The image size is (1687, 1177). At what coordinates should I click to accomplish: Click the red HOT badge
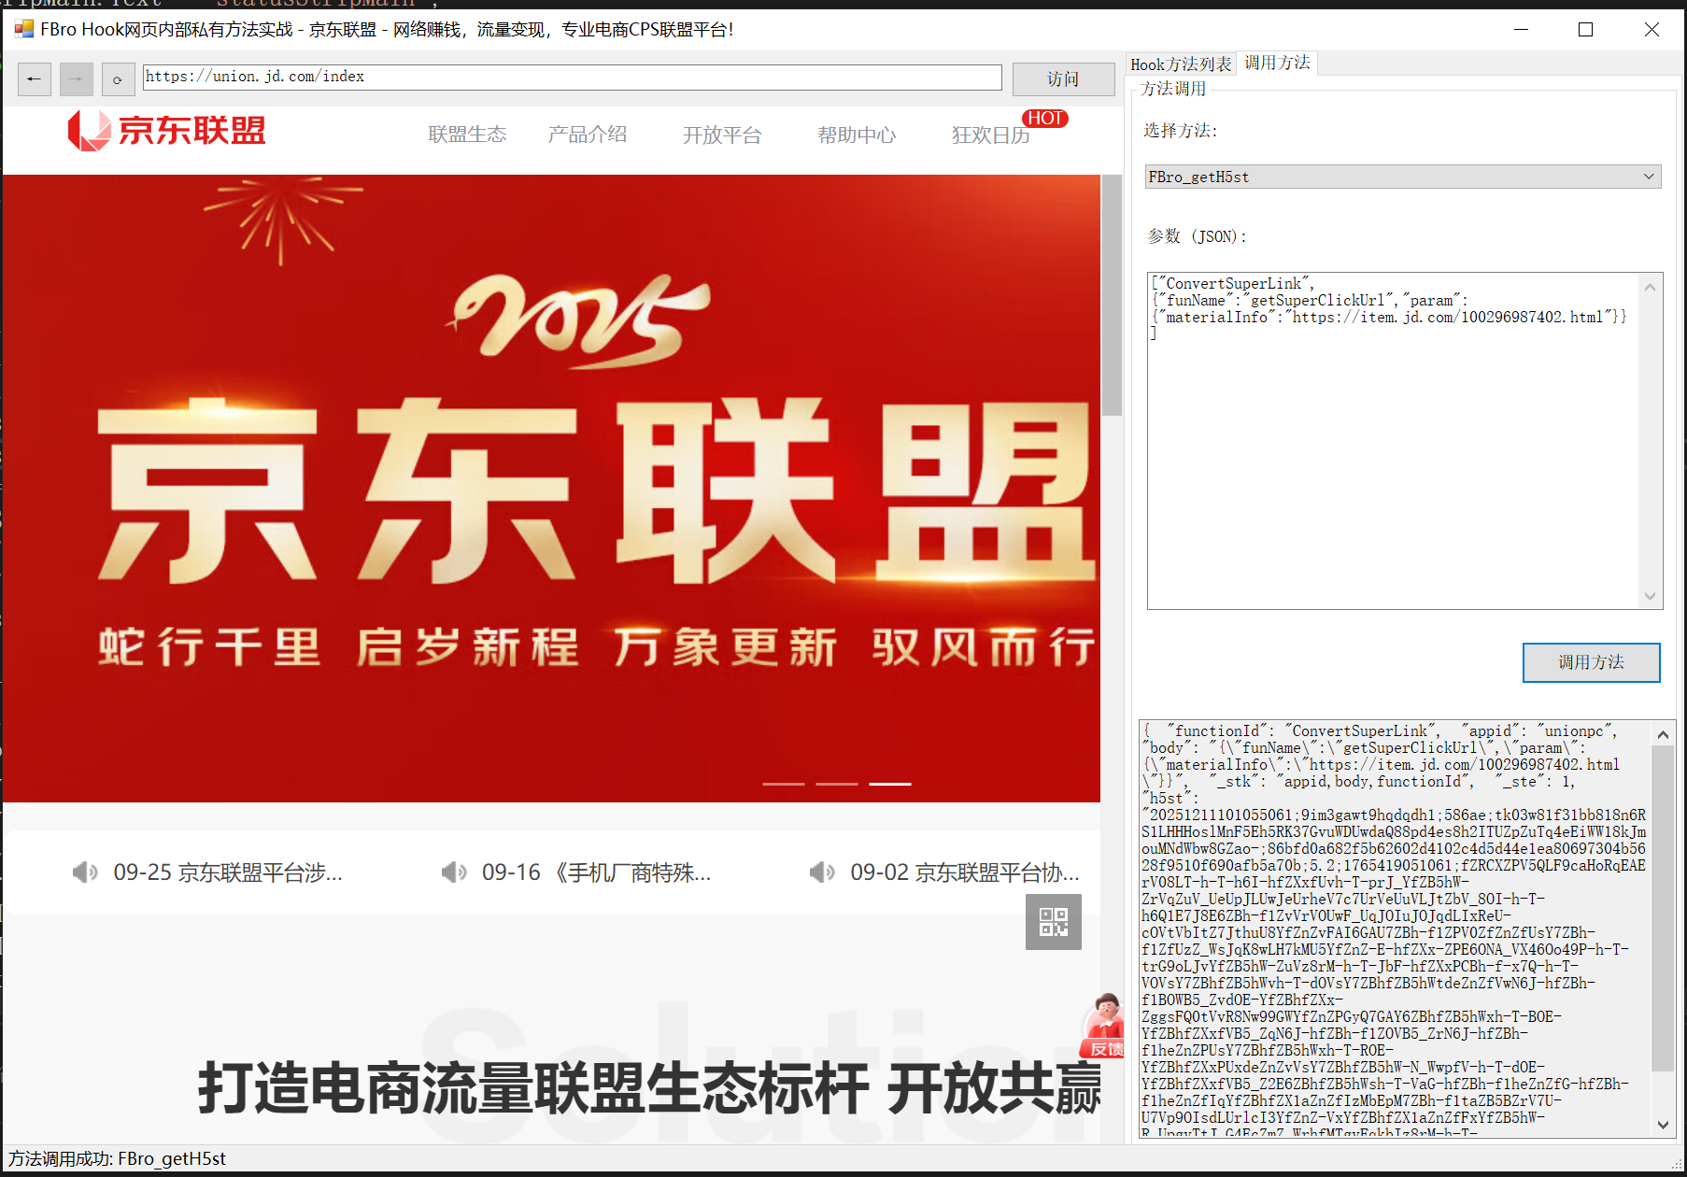pos(1045,119)
